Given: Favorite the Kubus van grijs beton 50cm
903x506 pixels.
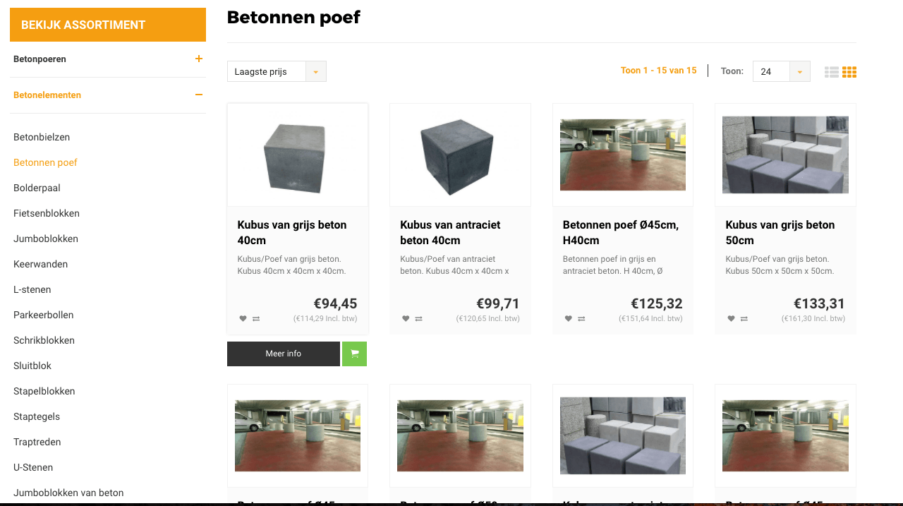Looking at the screenshot, I should 731,319.
